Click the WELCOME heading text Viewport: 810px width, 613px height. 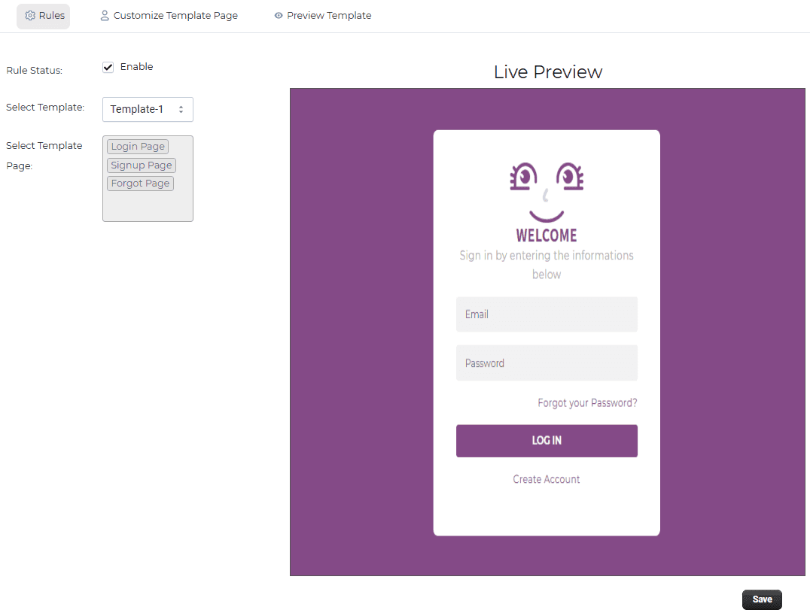(547, 235)
